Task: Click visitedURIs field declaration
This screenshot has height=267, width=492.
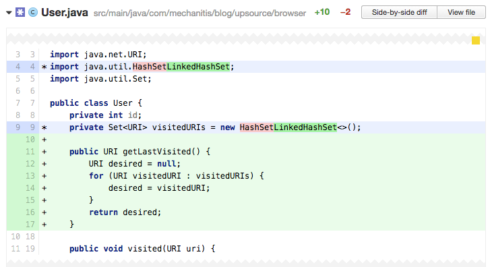Action: click(x=215, y=127)
